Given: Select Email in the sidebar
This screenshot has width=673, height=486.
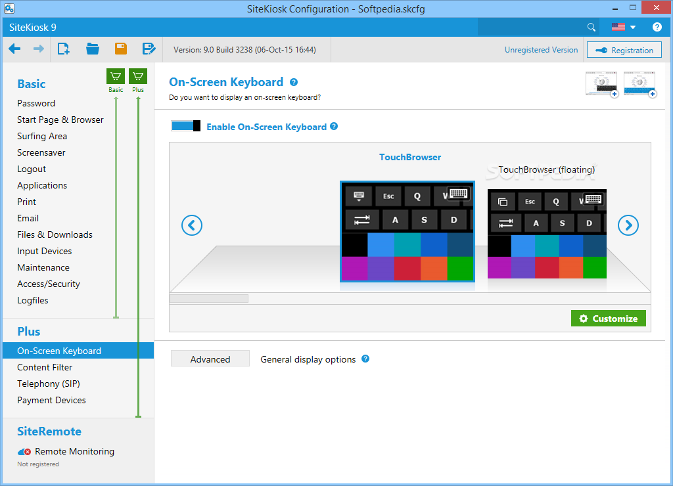Looking at the screenshot, I should click(28, 218).
